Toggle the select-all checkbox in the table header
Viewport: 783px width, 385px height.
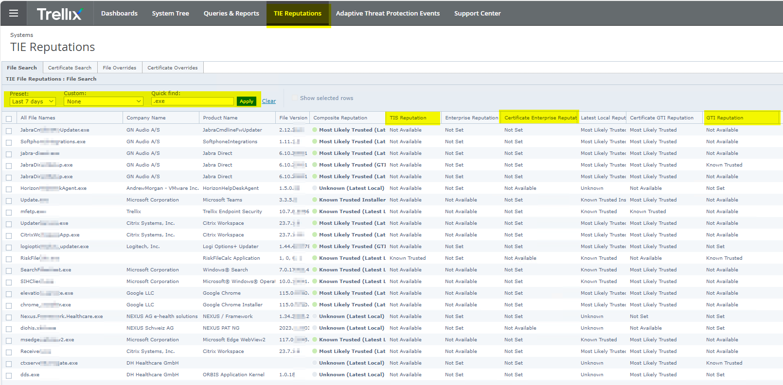click(x=9, y=118)
